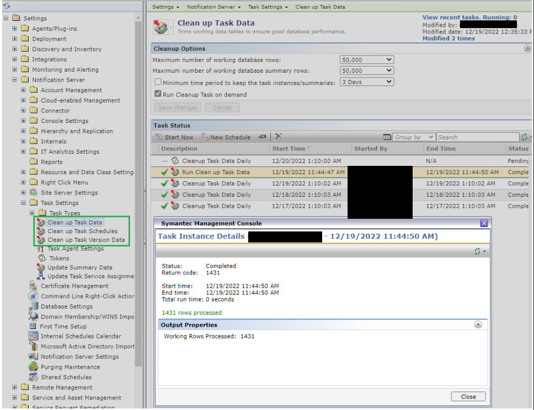Open the View recent tasks link
This screenshot has height=410, width=534.
(469, 18)
